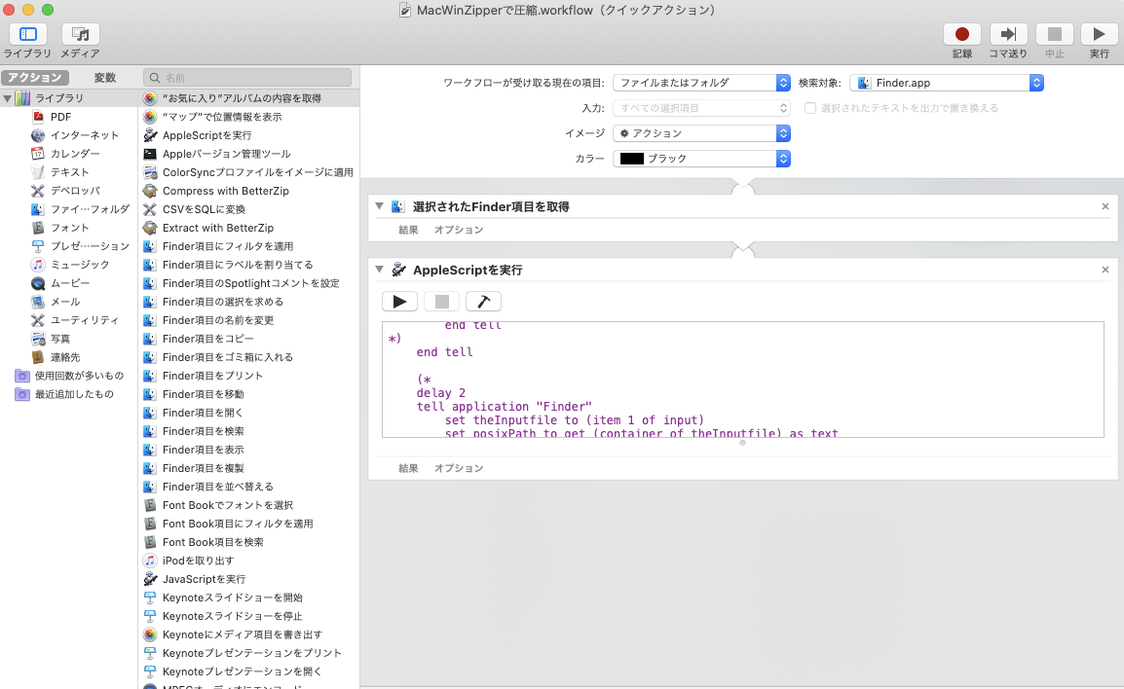Viewport: 1124px width, 689px height.
Task: Select "マップ"で位置情報を表示 action
Action: [221, 117]
